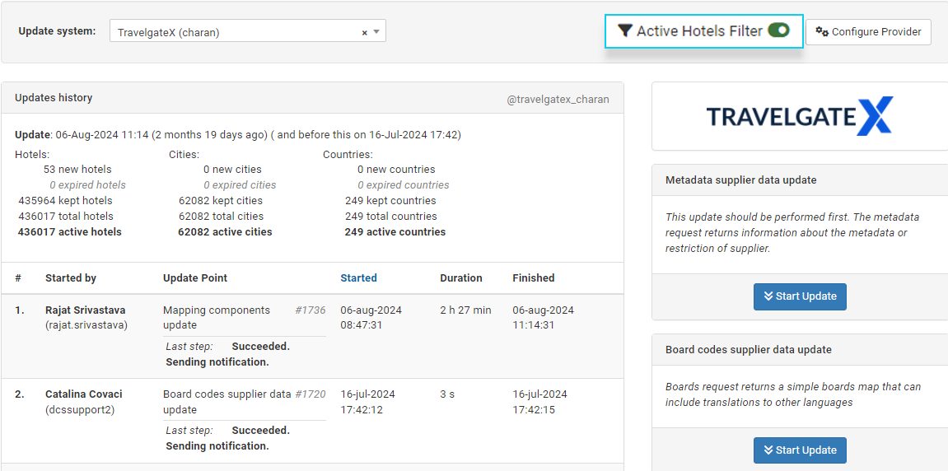Click the chevron icon on Board codes Start Update
948x471 pixels.
(768, 450)
